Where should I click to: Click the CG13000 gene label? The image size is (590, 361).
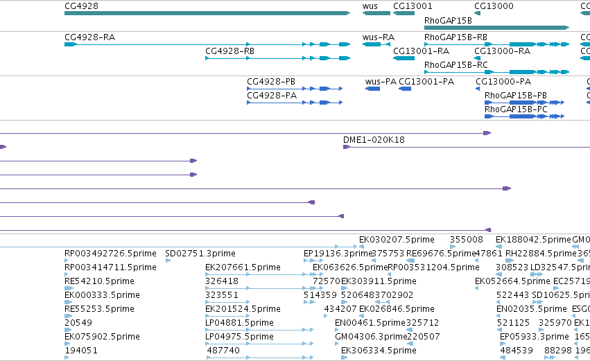[x=494, y=6]
